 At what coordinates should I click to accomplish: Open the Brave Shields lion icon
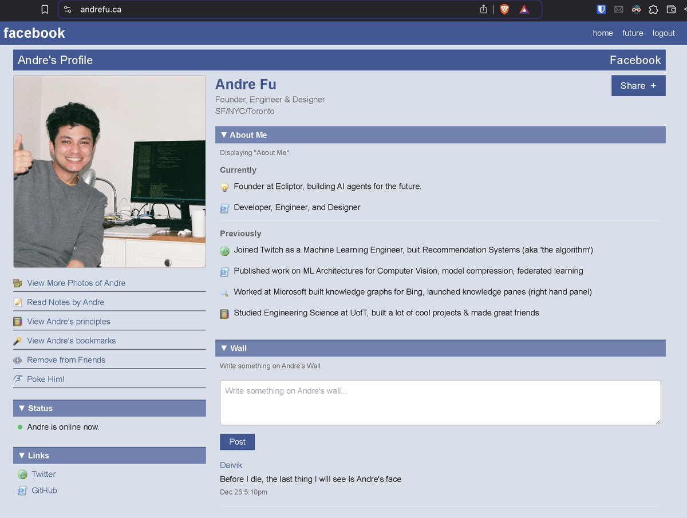(x=504, y=9)
